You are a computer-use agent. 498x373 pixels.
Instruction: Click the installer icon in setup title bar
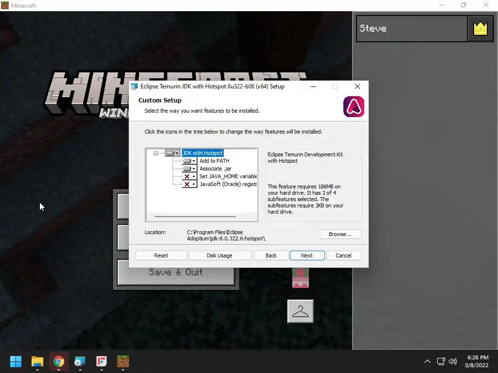coord(134,86)
